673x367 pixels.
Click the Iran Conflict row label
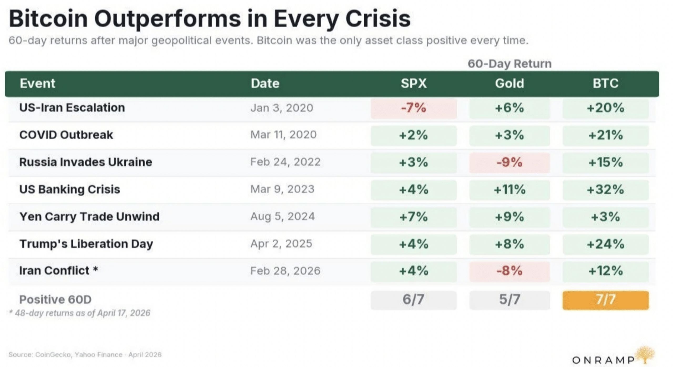coord(58,271)
